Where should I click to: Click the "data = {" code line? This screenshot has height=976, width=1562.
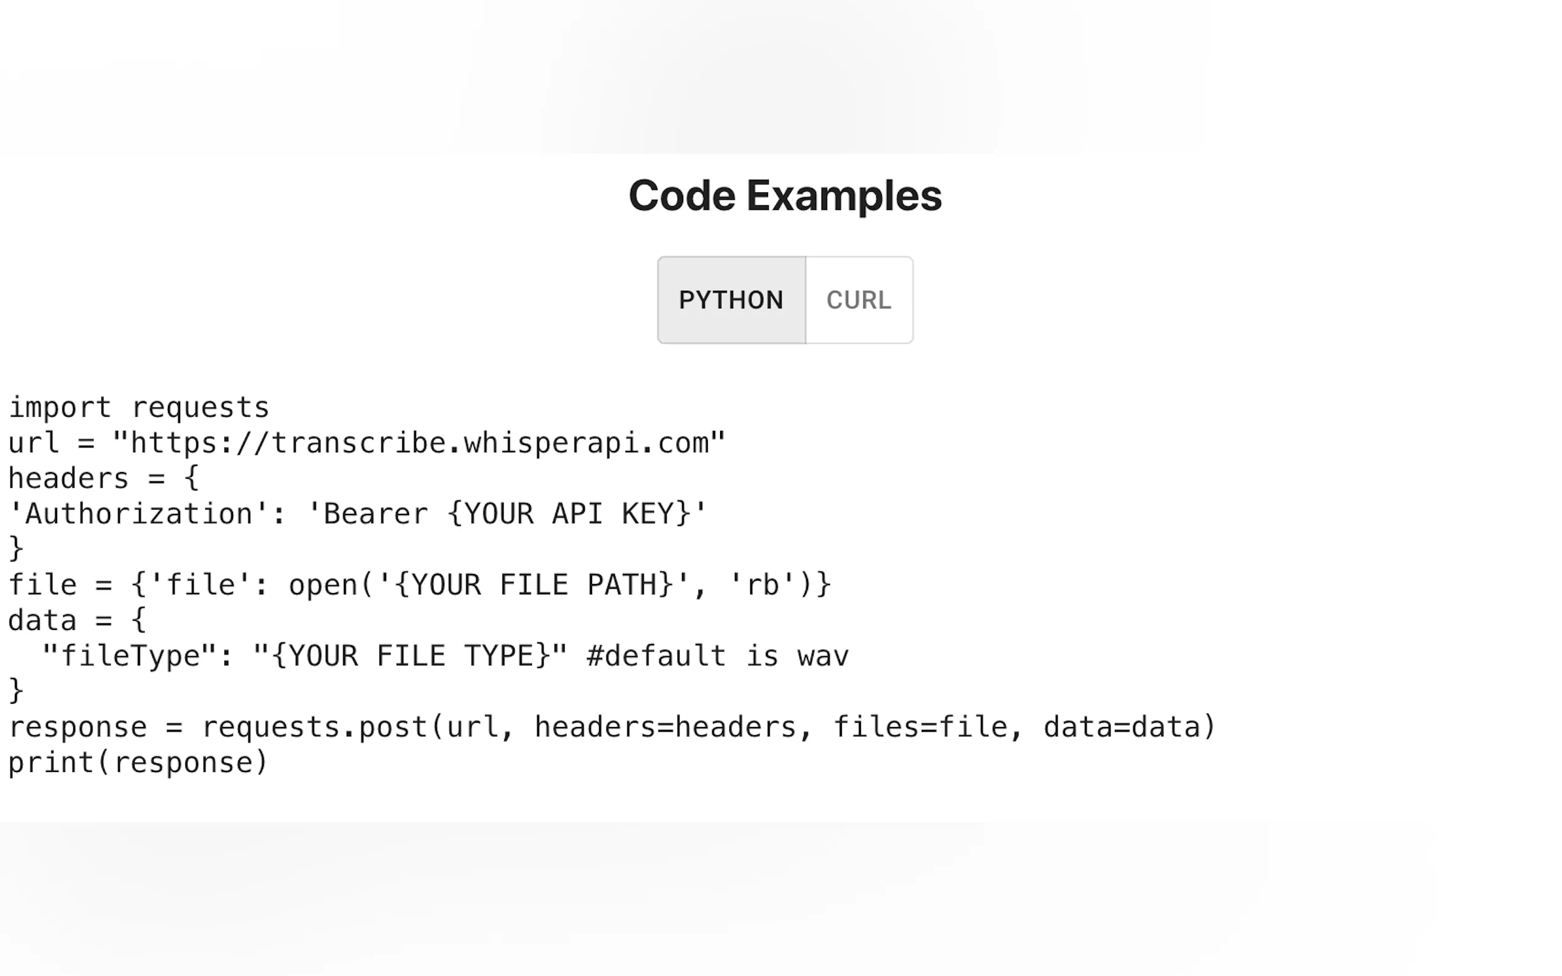[77, 621]
